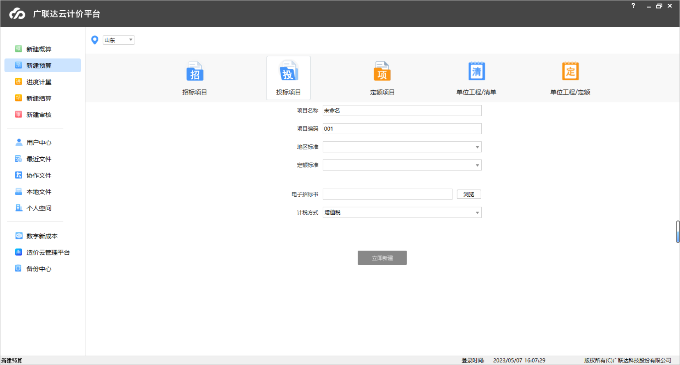
Task: Click the 电子招标书 path field
Action: coord(387,194)
